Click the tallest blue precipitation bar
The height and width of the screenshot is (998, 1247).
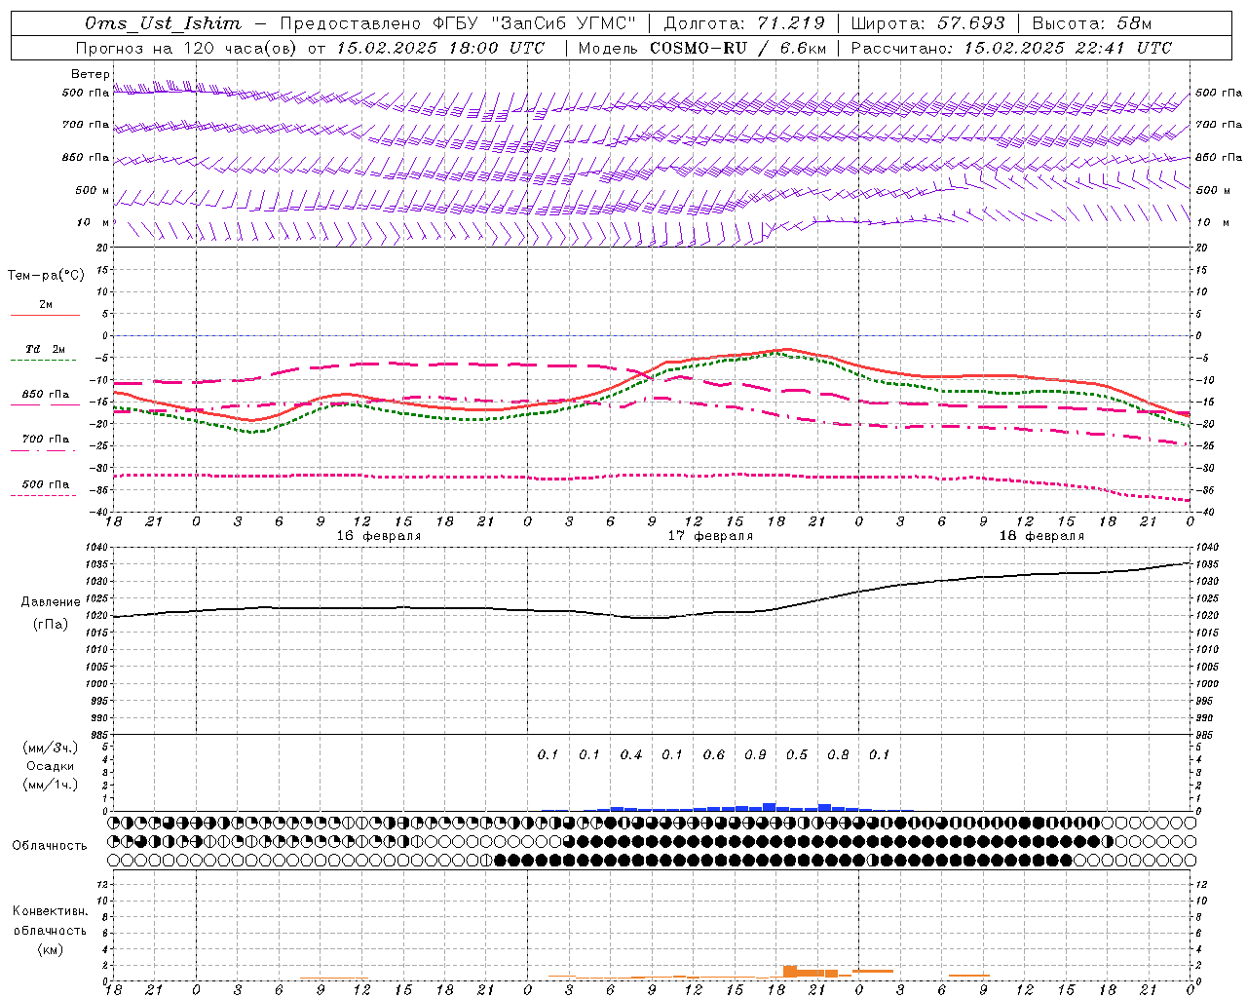pos(770,807)
